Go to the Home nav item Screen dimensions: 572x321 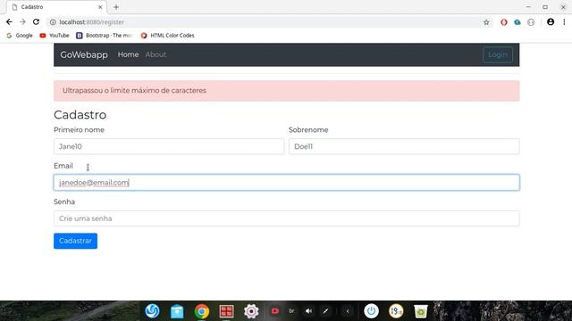click(x=128, y=54)
